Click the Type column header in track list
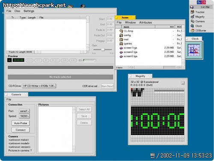This screenshot has height=161, width=214. [23, 18]
